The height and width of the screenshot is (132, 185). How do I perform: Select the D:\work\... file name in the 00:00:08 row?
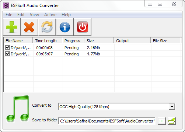click(x=21, y=48)
